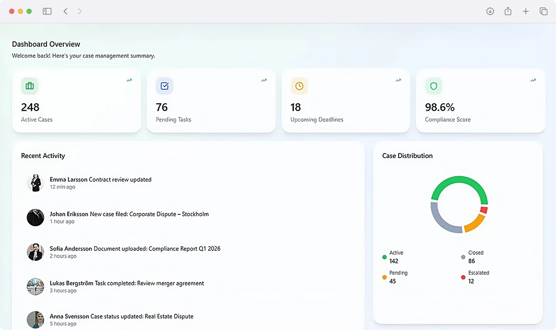Click the '12 min ago' timestamp
Screen dimensions: 556x330
pyautogui.click(x=63, y=187)
